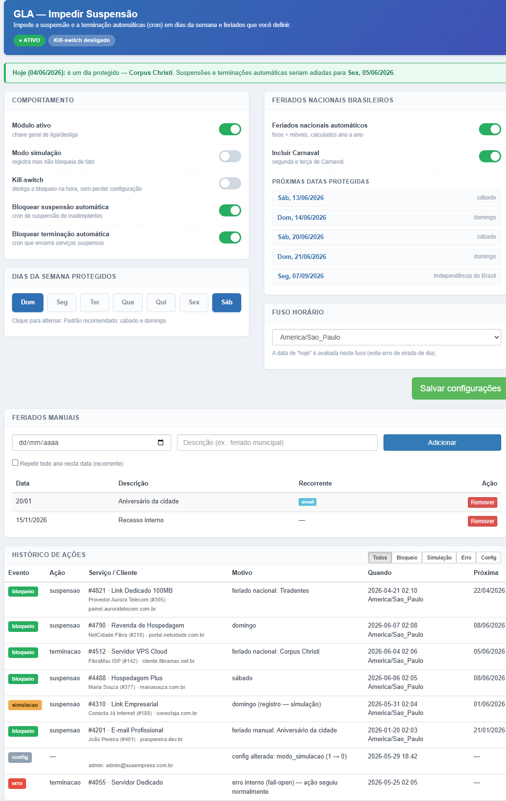
Task: Click service #4790 Revenda de Hospedagem
Action: coord(136,625)
